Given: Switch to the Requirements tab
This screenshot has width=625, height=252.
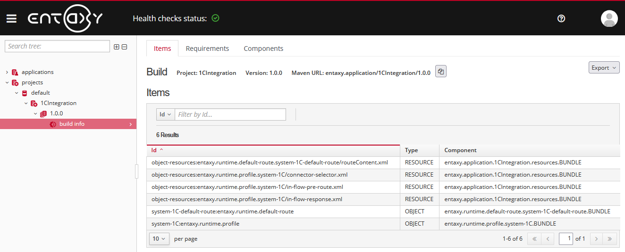Looking at the screenshot, I should tap(207, 49).
